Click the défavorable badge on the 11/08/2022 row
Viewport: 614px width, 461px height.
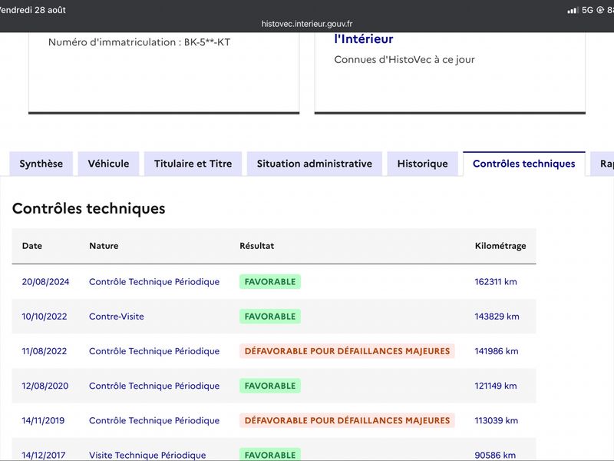point(348,351)
